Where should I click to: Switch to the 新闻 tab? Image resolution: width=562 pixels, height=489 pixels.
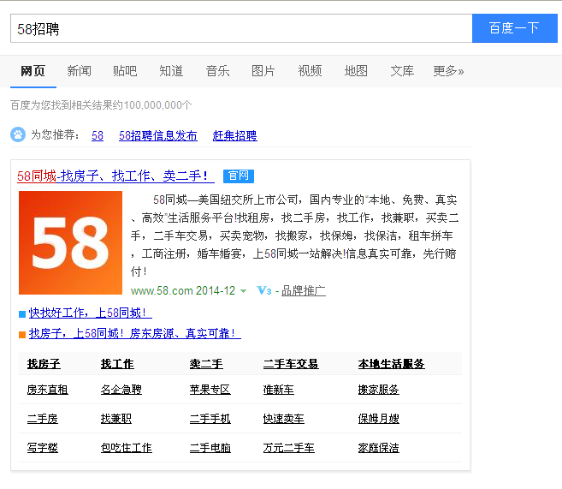coord(79,71)
